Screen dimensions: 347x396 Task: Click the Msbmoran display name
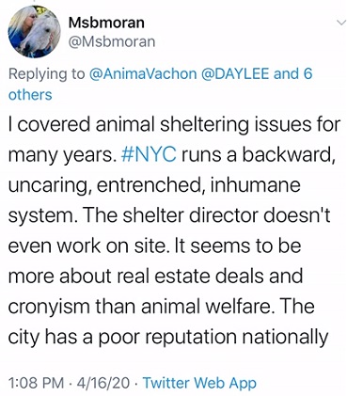pos(106,23)
